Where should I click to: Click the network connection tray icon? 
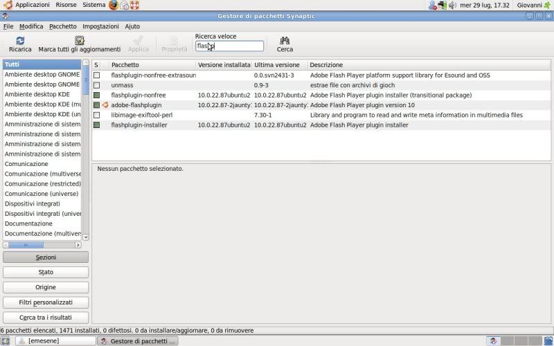[442, 5]
